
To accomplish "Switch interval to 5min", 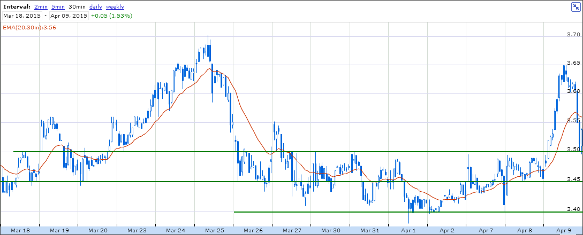I will click(x=58, y=7).
